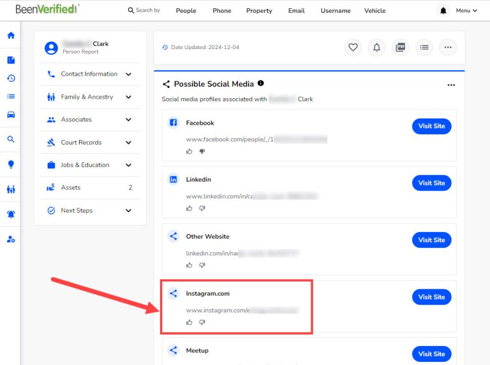Click Visit Site for Facebook
The image size is (490, 365).
tap(431, 126)
